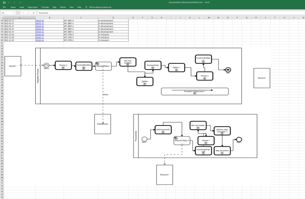Open the ISSUE-25 hyperlink
The height and width of the screenshot is (199, 305).
coord(40,23)
